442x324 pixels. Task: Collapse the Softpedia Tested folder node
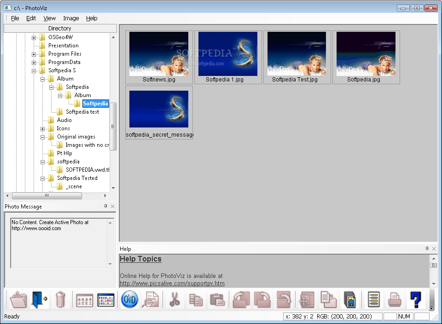click(x=42, y=179)
